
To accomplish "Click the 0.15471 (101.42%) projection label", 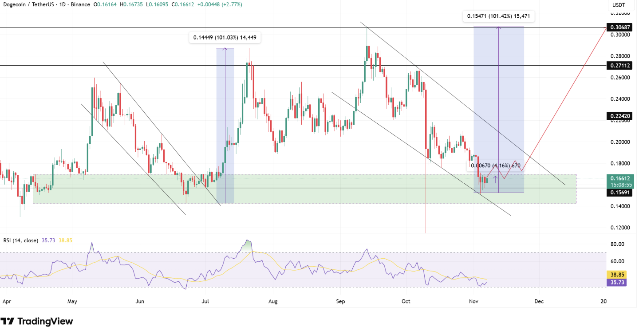I will (x=498, y=16).
